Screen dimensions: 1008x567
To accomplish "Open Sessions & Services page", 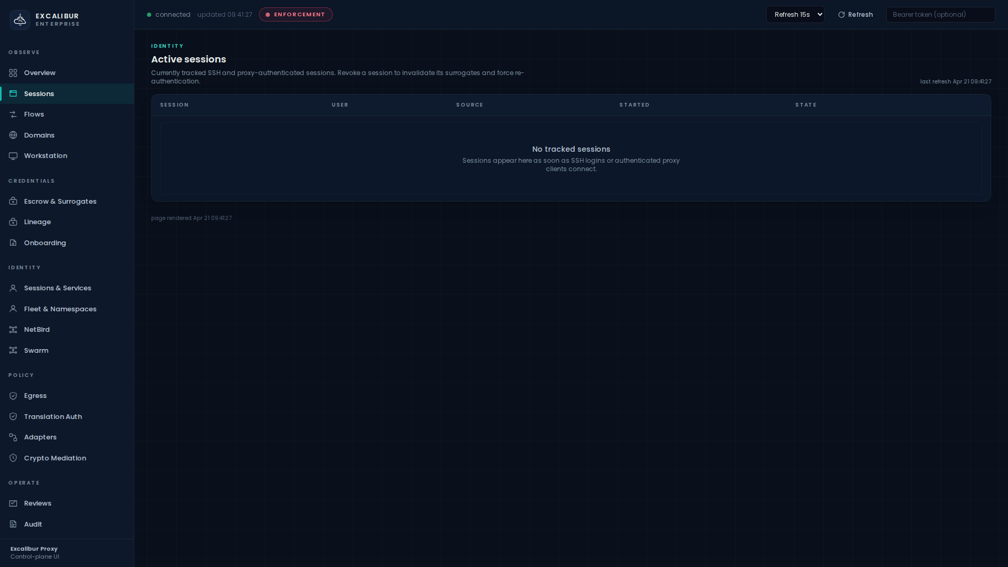I will coord(57,288).
